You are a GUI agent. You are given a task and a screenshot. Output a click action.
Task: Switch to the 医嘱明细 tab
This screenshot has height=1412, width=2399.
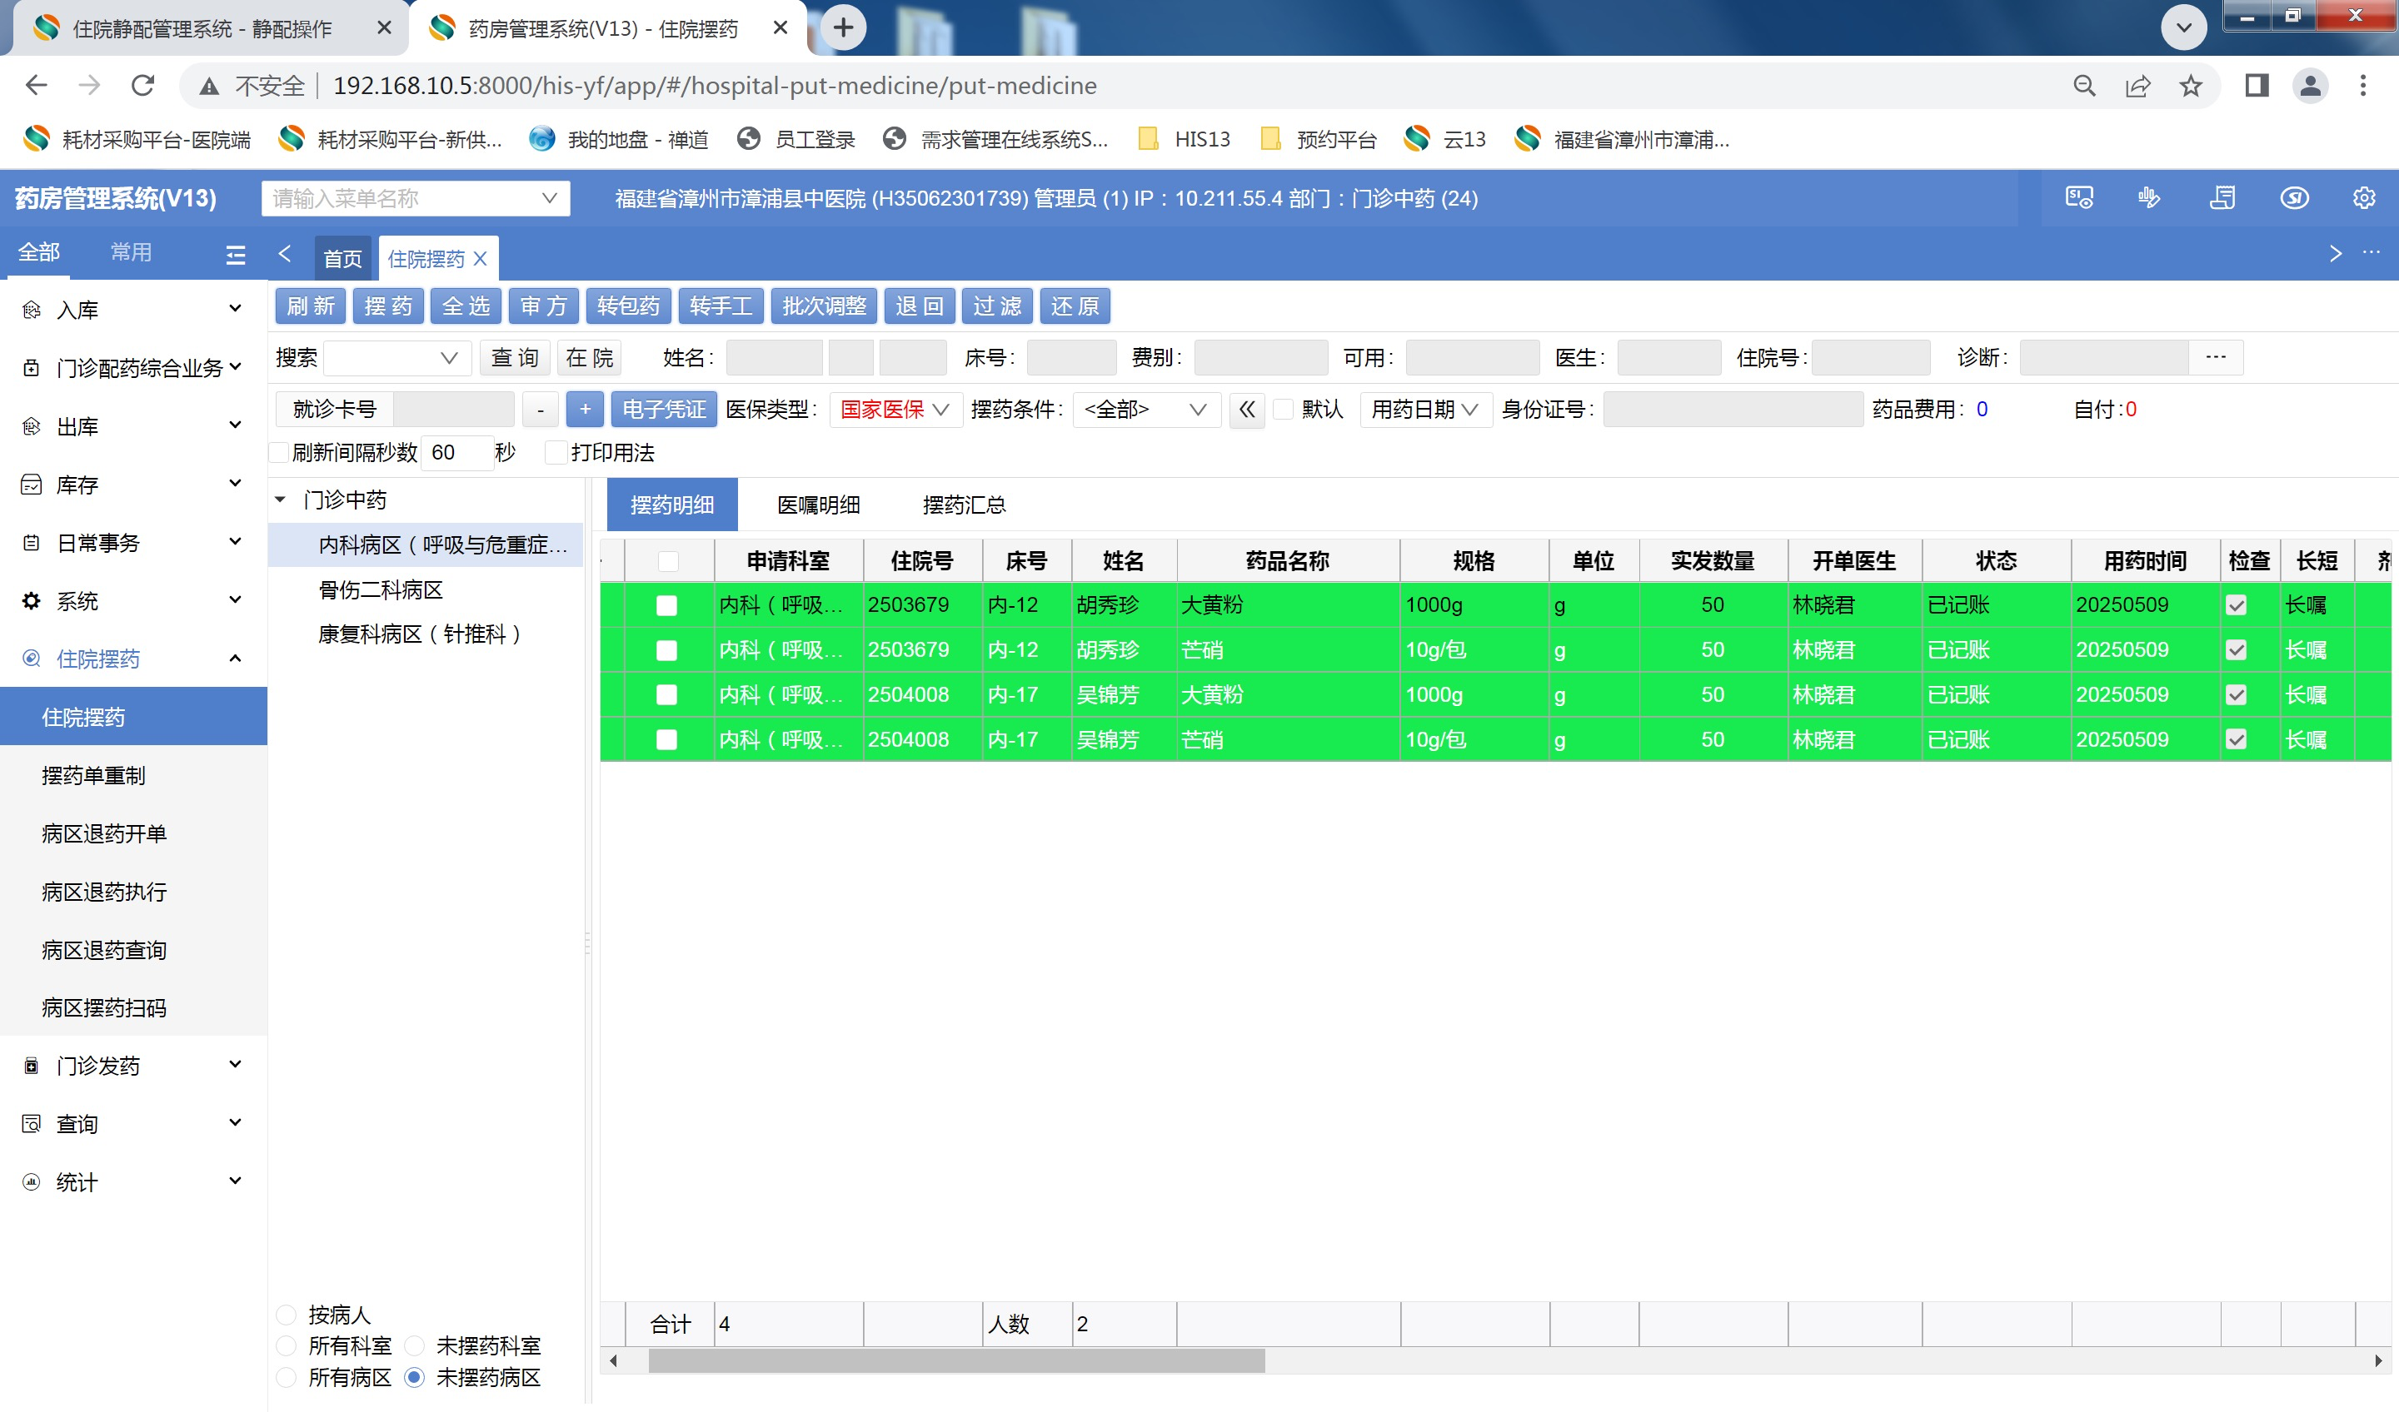818,505
